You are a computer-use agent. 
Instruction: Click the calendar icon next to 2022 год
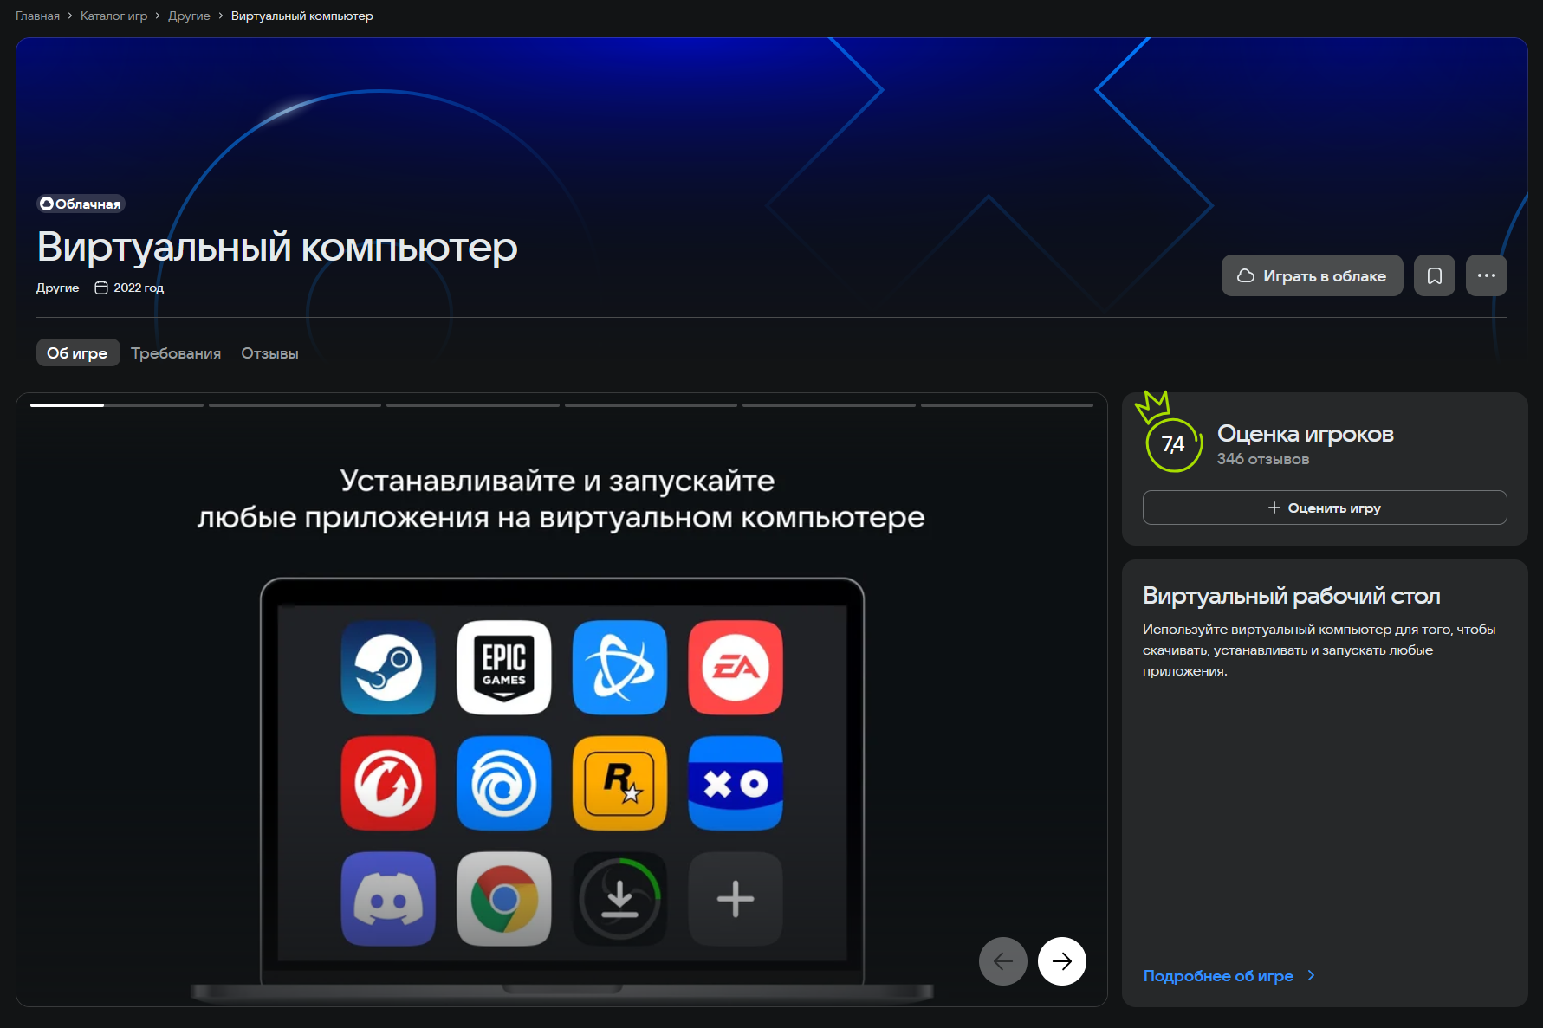101,288
